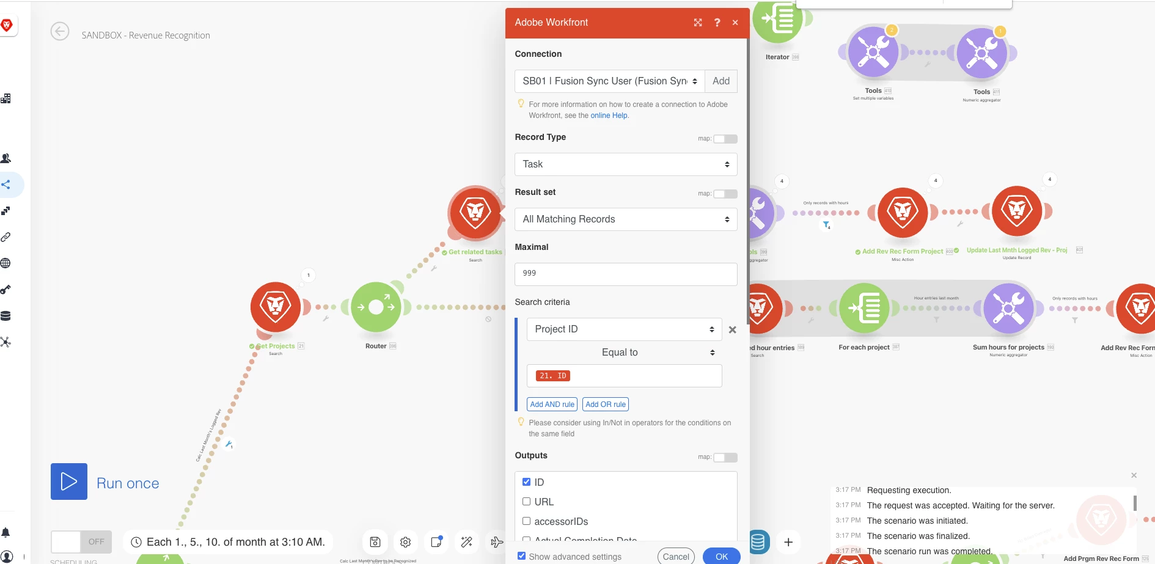
Task: Select the Tools Numeric aggregator module at top
Action: click(982, 53)
